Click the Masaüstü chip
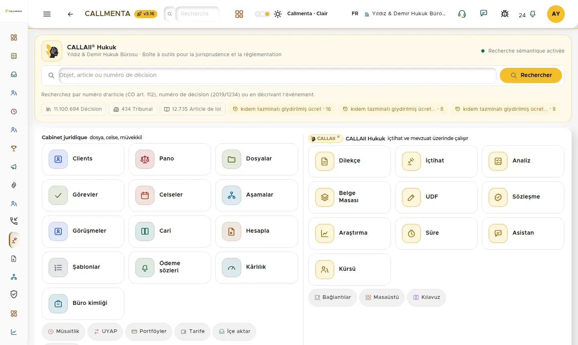This screenshot has height=345, width=578. pos(382,298)
